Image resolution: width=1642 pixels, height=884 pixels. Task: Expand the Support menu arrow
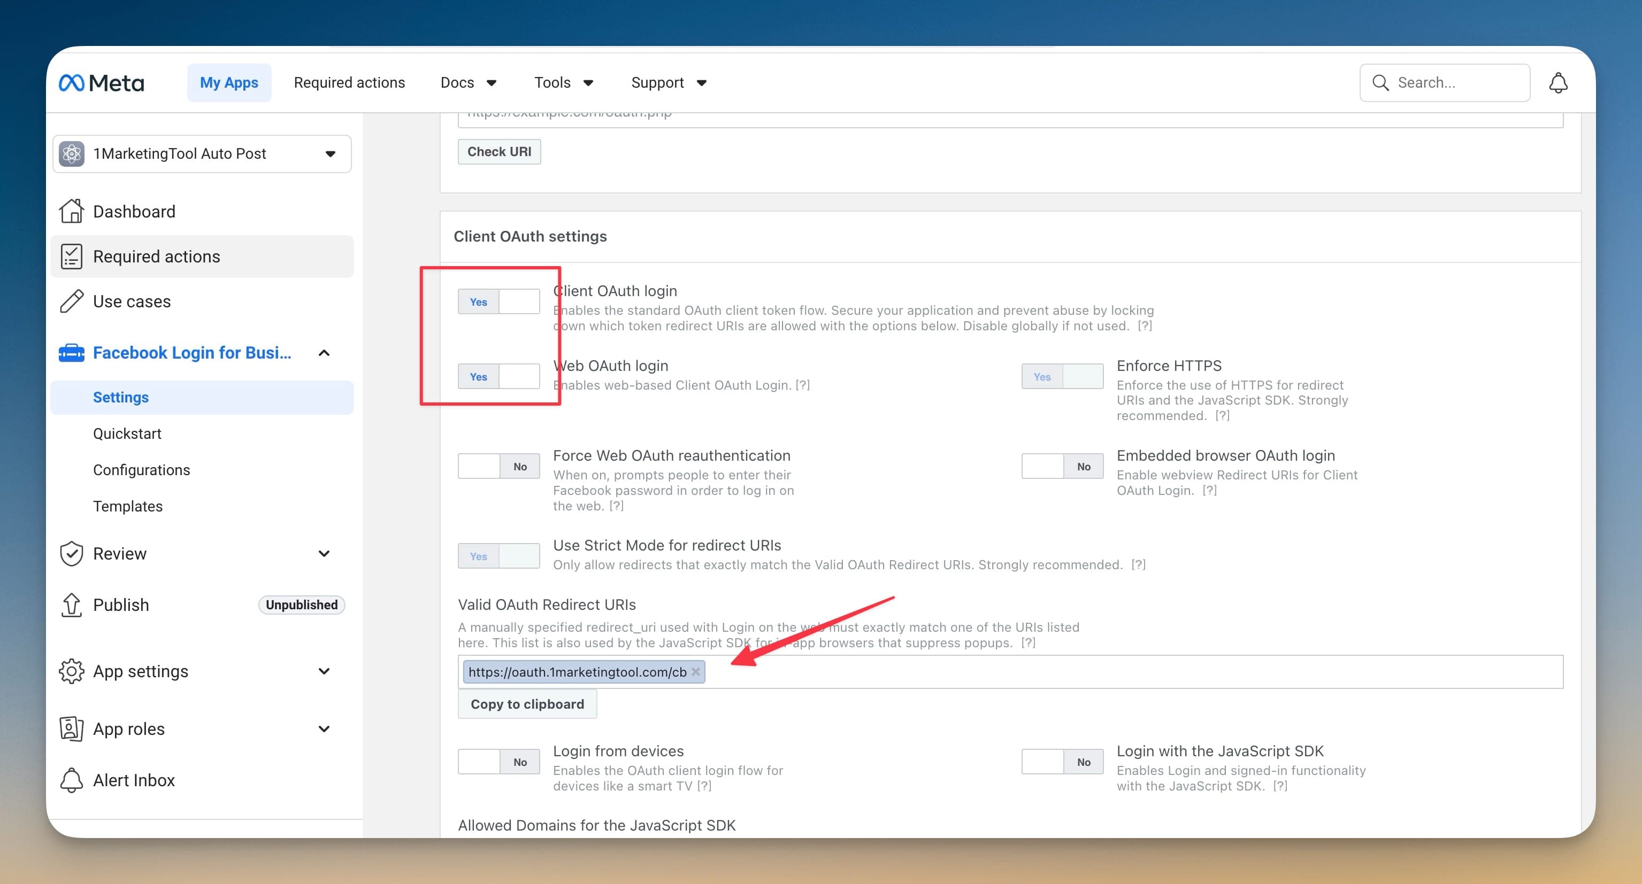click(x=701, y=83)
